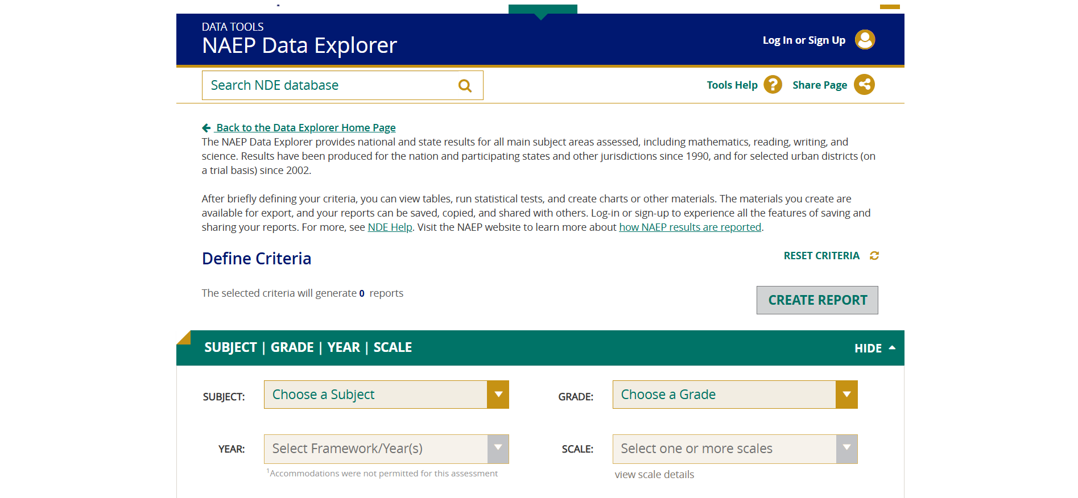Screen dimensions: 1078x498
Task: Click the accommodations footnote text
Action: click(x=382, y=474)
